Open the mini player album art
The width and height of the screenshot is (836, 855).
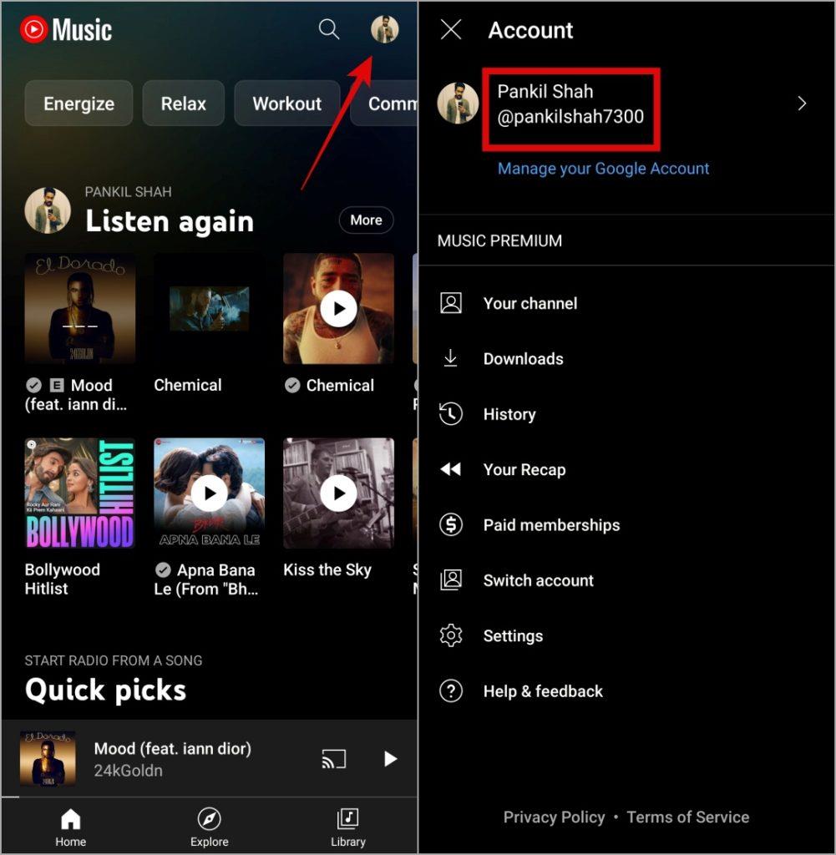click(48, 758)
